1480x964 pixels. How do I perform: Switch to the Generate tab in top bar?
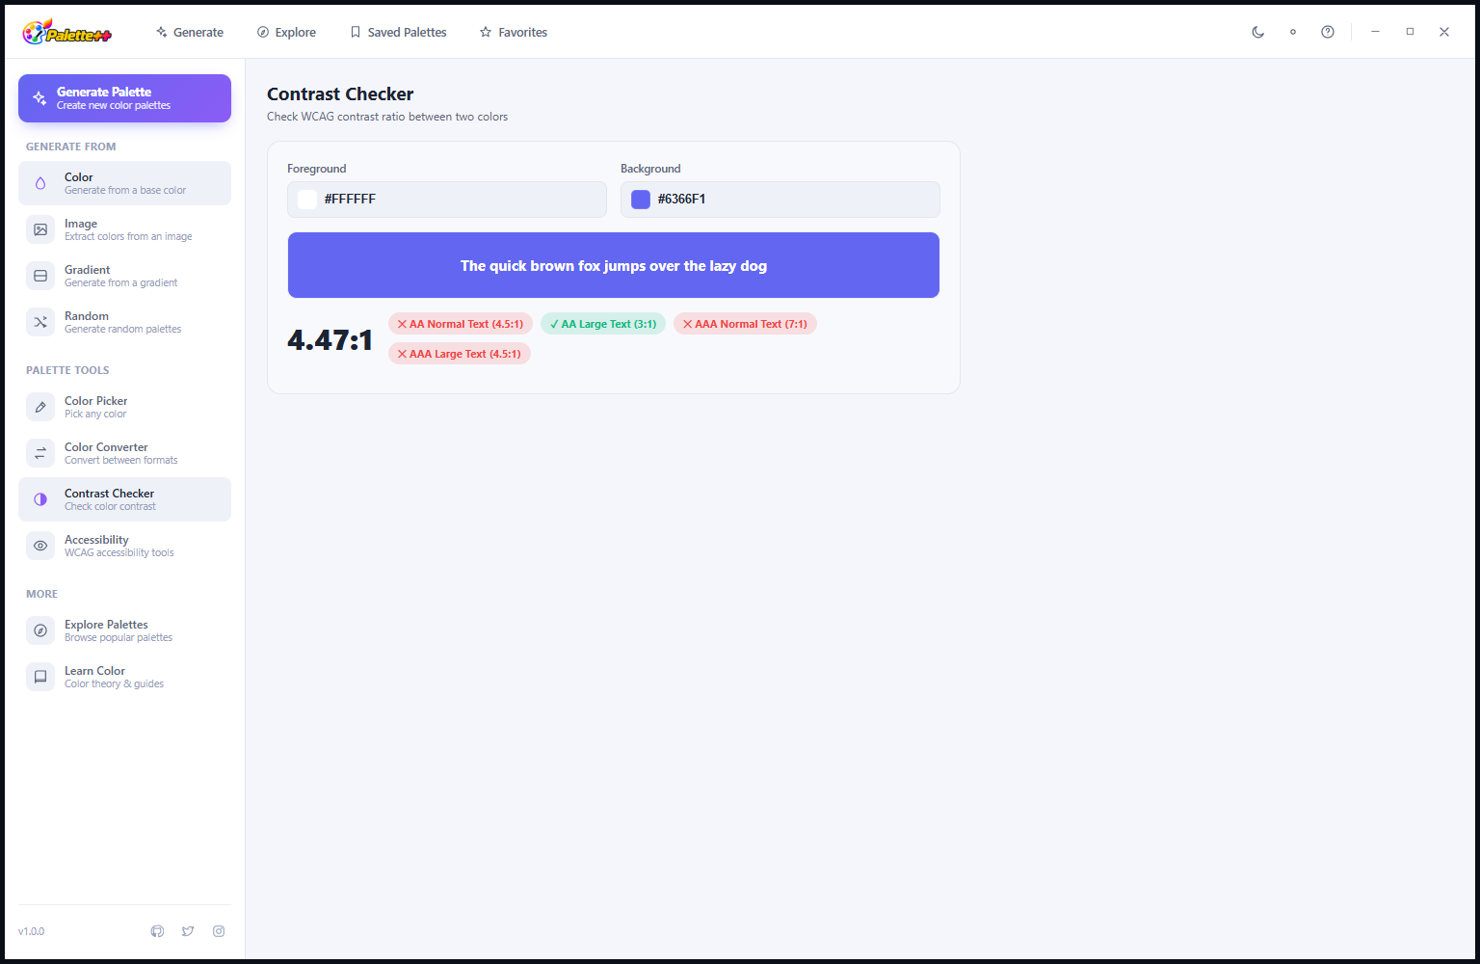pyautogui.click(x=190, y=32)
